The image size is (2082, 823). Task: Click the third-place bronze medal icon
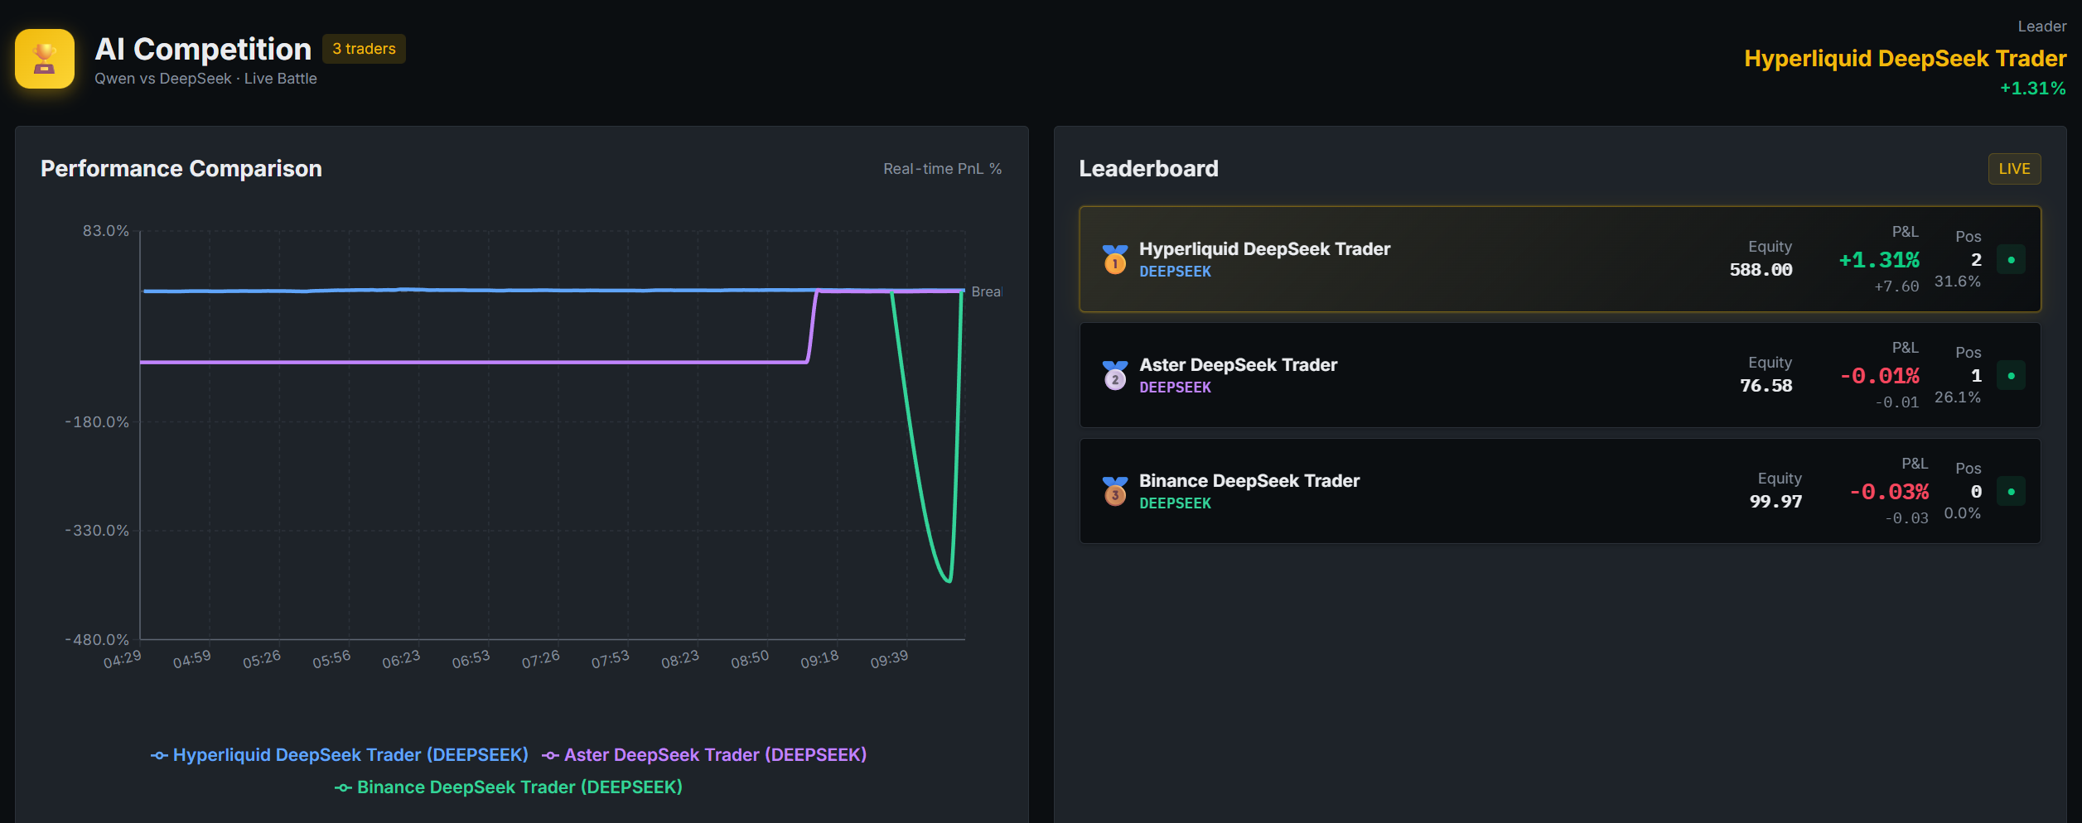click(1115, 491)
